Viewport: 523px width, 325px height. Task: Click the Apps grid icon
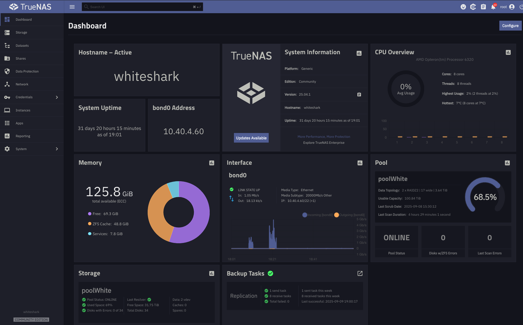pos(7,123)
